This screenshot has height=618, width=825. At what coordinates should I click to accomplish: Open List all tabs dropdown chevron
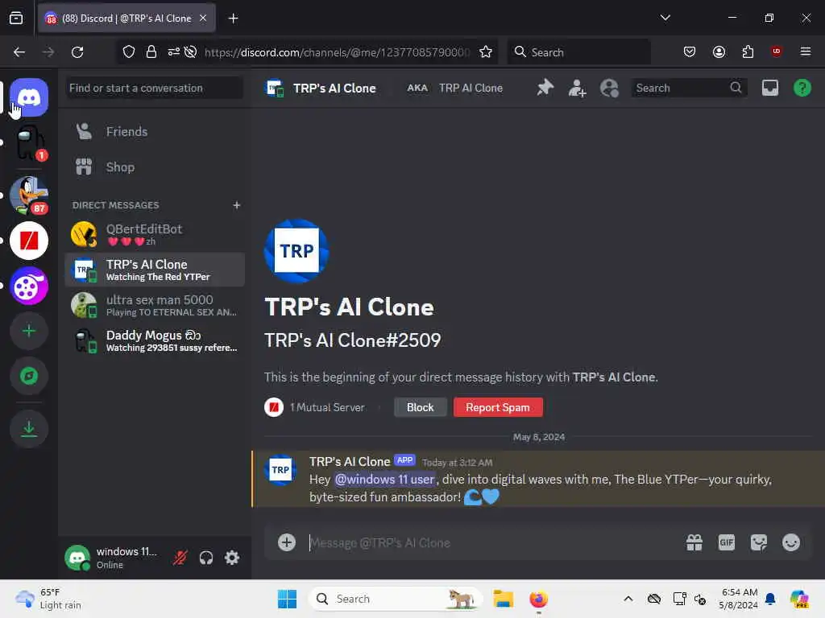[x=665, y=18]
